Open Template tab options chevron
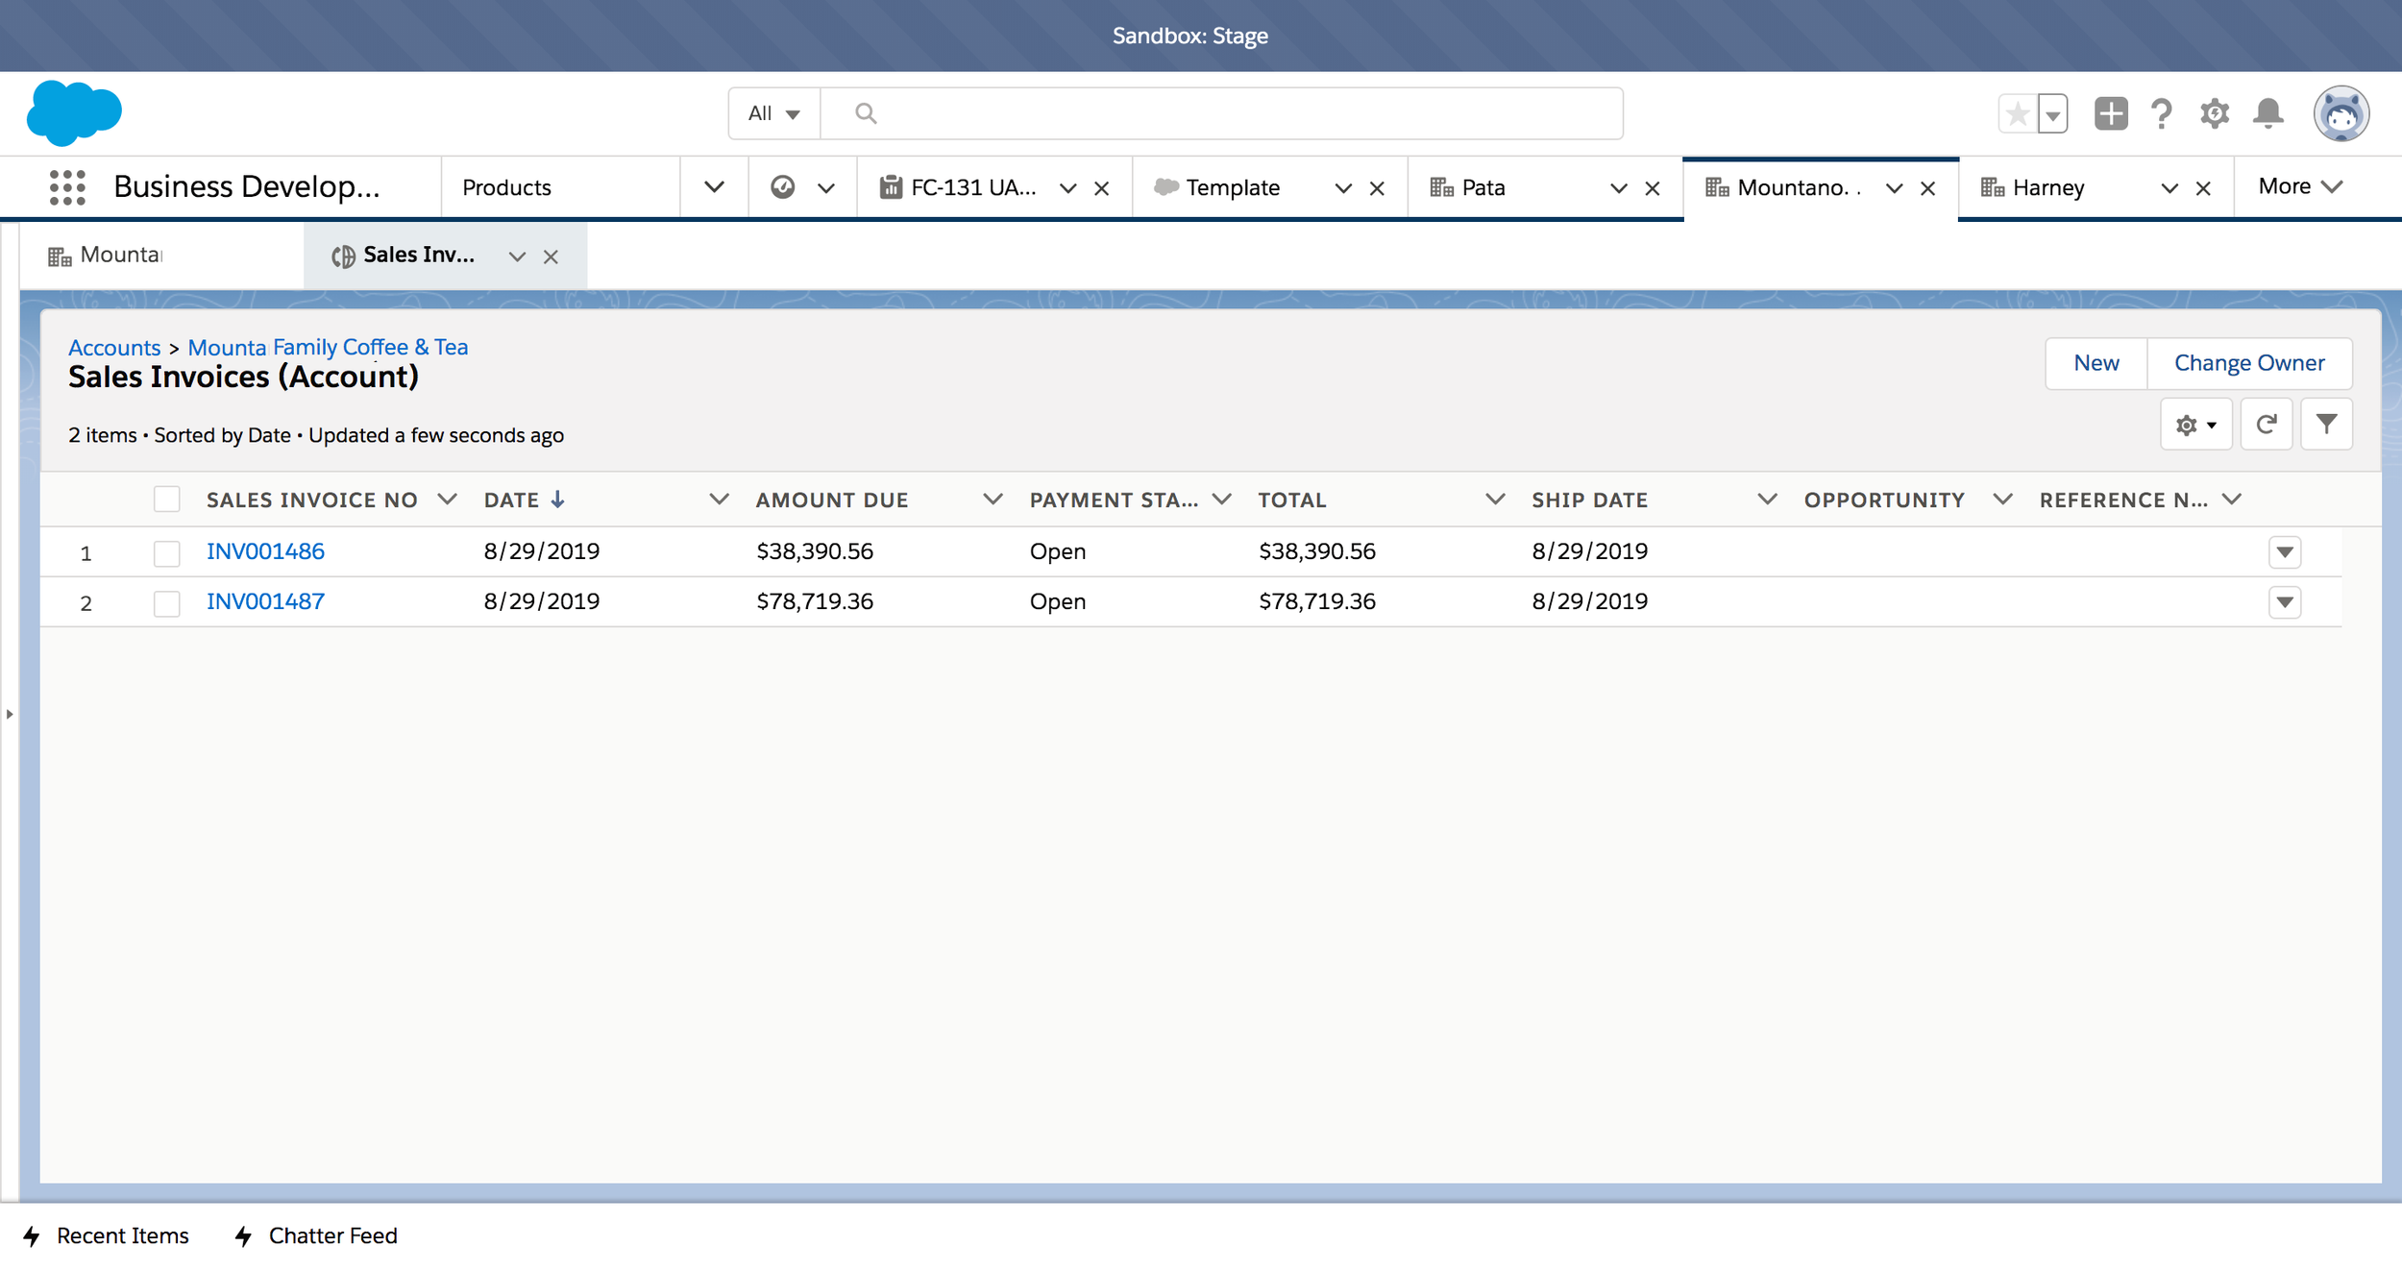 click(x=1343, y=188)
